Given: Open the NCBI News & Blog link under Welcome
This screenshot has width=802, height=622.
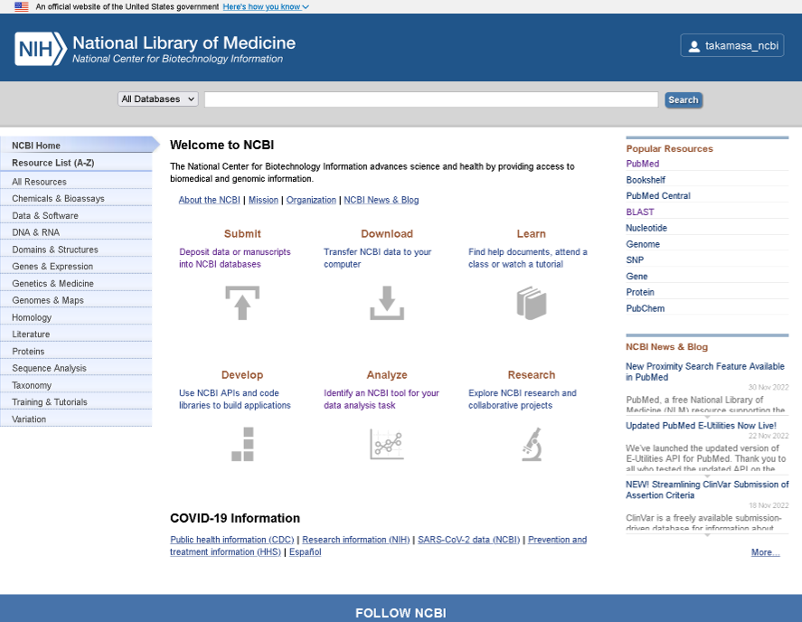Looking at the screenshot, I should 381,200.
